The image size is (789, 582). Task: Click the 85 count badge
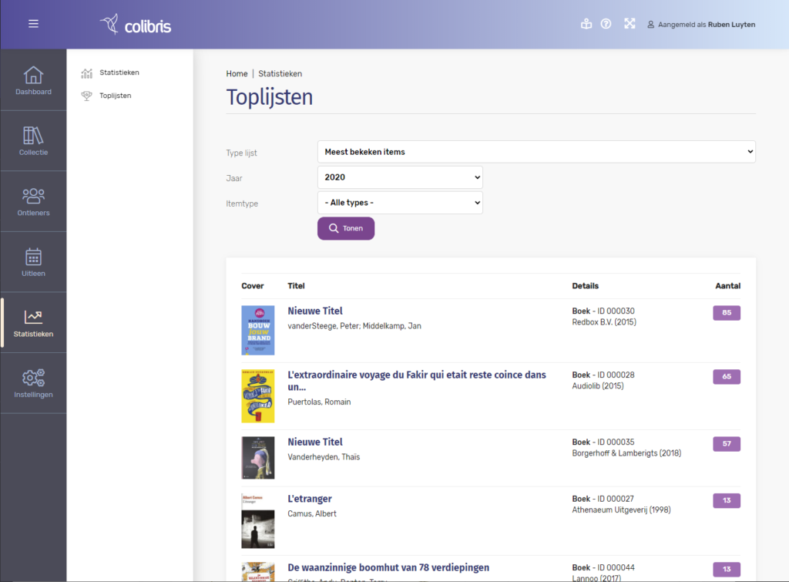727,313
